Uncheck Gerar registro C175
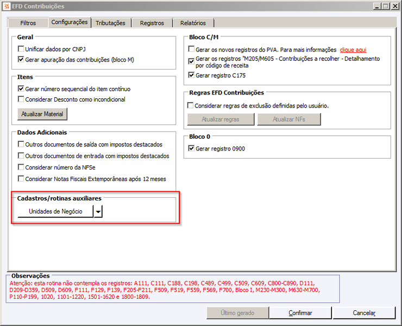402x326 pixels. [x=191, y=75]
